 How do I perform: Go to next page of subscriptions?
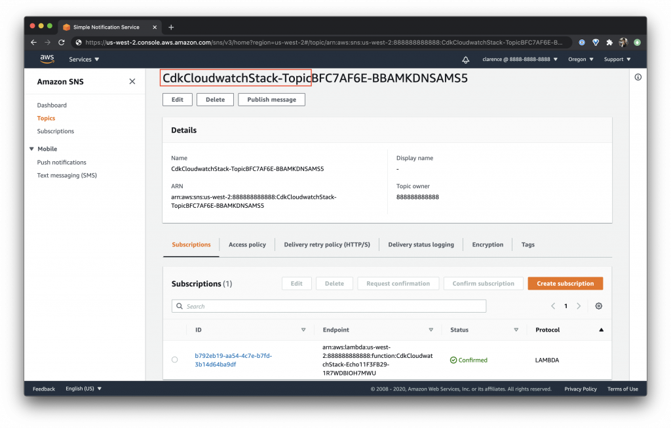579,306
